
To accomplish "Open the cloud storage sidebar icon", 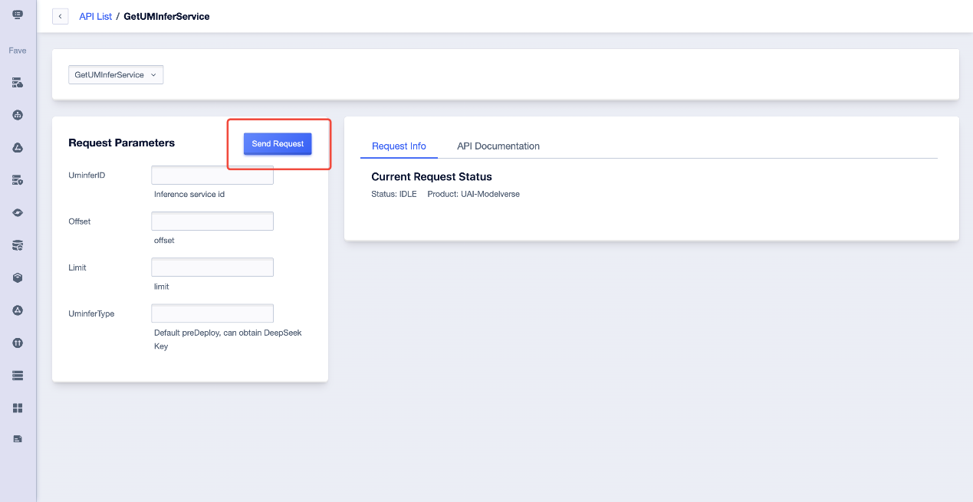I will 17,147.
